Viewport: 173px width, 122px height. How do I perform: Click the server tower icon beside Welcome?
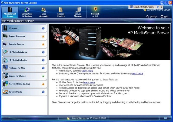pos(5,28)
